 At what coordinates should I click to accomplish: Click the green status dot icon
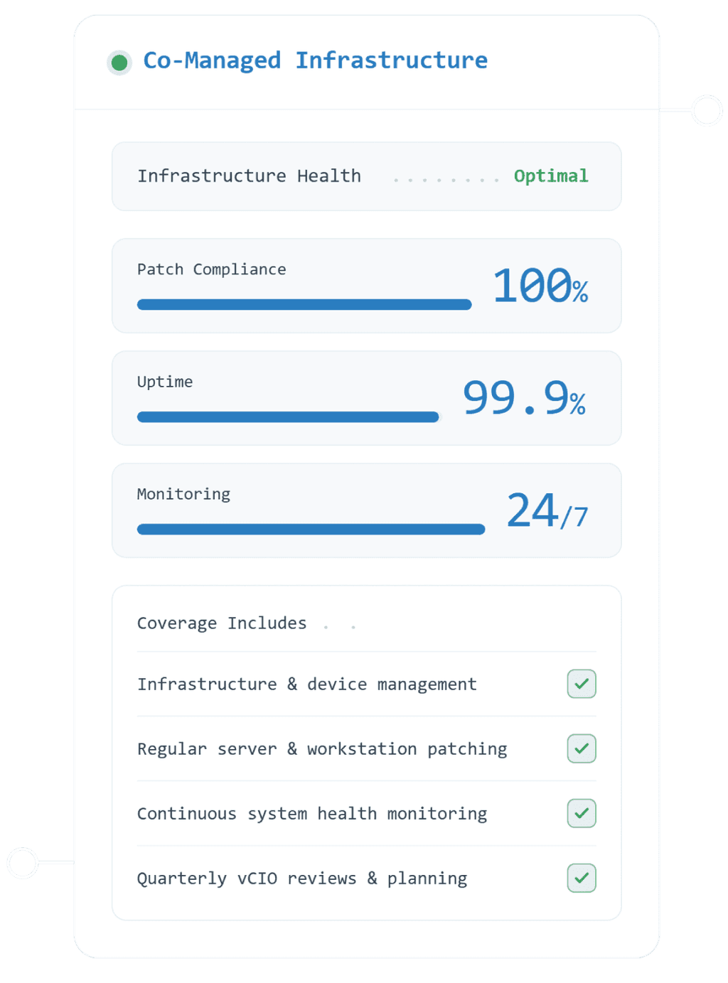(x=119, y=63)
